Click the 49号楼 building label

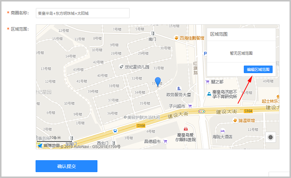click(268, 81)
